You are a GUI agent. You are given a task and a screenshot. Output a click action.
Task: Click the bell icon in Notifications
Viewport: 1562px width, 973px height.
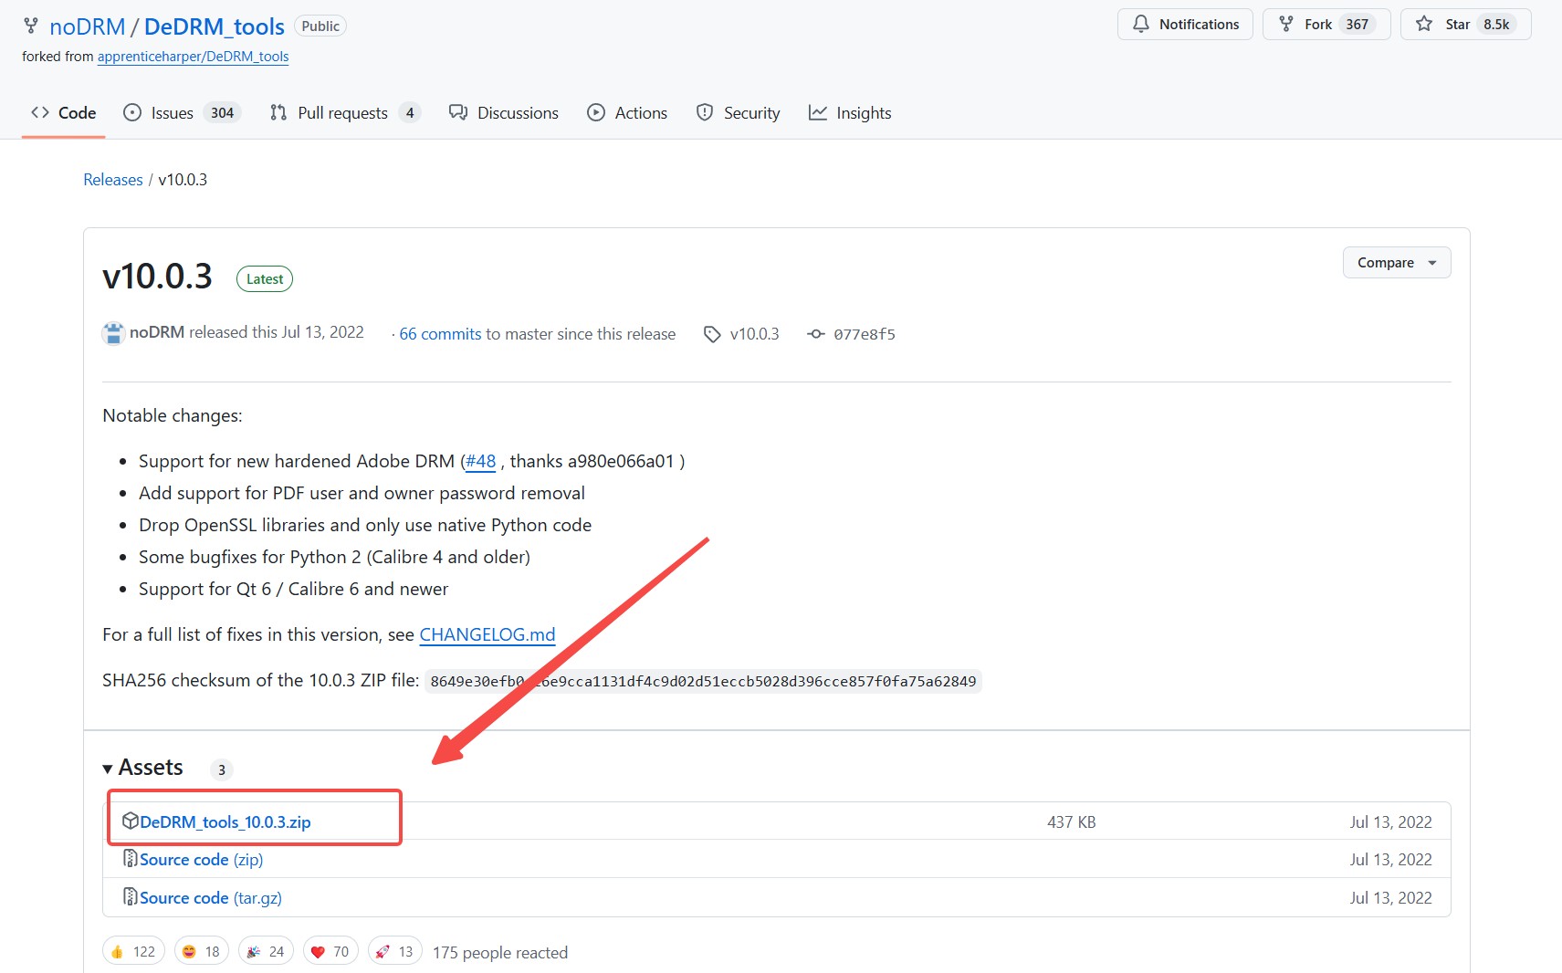pyautogui.click(x=1141, y=25)
